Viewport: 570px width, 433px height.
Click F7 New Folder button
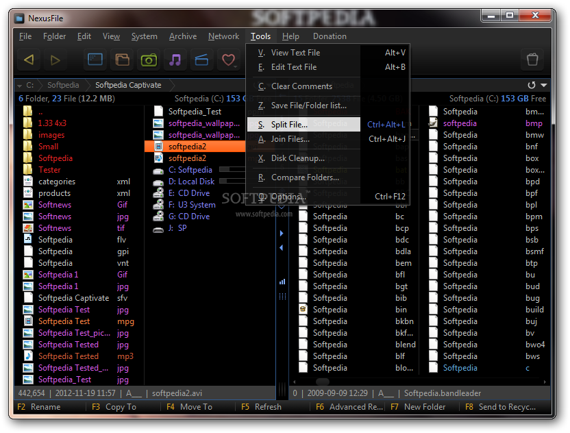click(x=418, y=407)
